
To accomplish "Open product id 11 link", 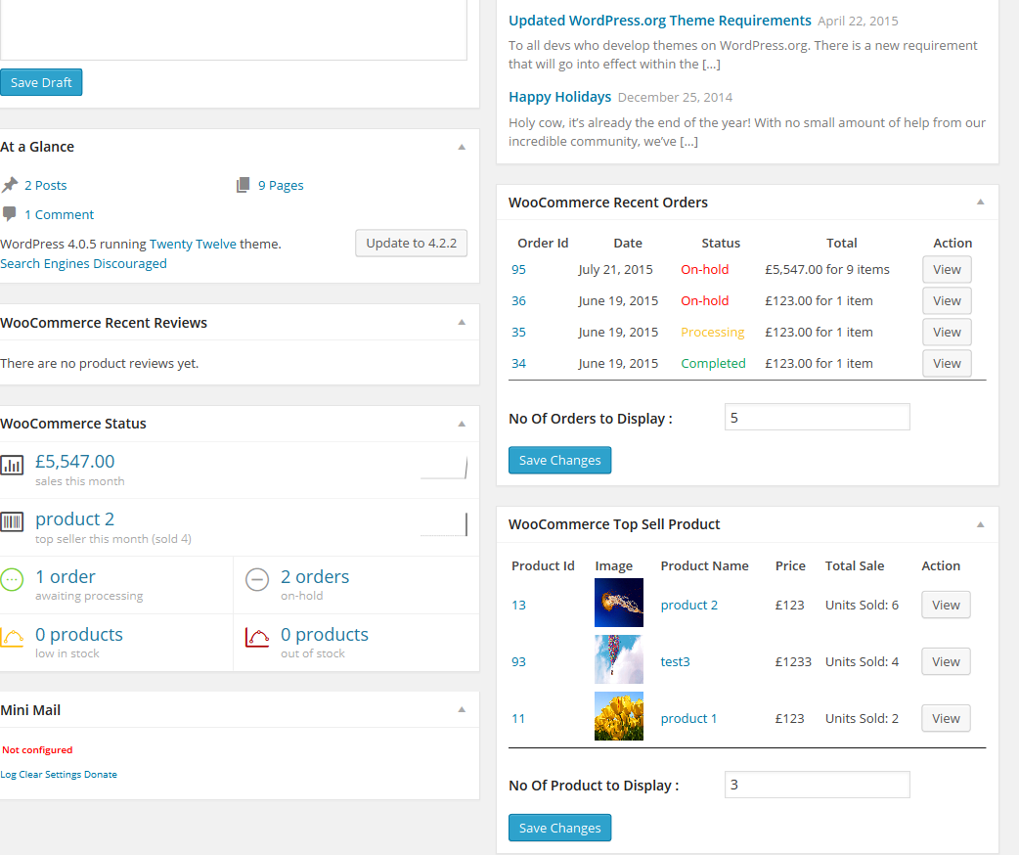I will click(x=518, y=718).
